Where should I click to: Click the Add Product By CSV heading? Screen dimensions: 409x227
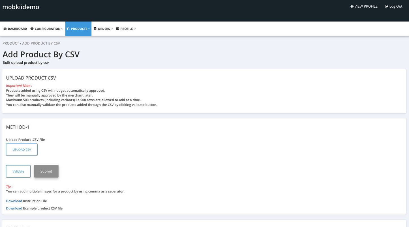pyautogui.click(x=41, y=54)
